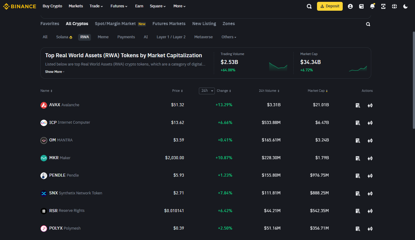Switch to Futures Markets tab
The image size is (415, 240).
coord(169,24)
